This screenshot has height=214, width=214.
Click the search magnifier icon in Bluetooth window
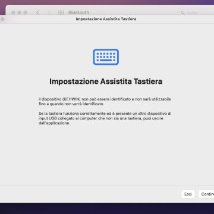coord(183,12)
